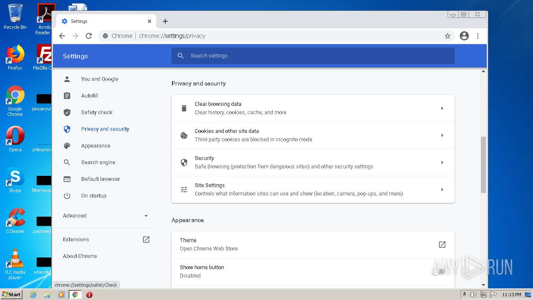Open You and Google section
Screen dimensions: 533x300
pyautogui.click(x=100, y=79)
